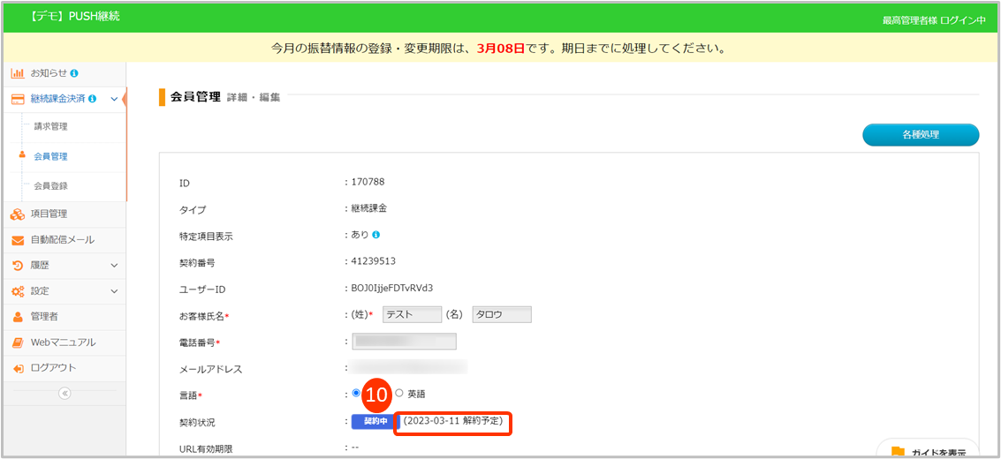Click the ログアウト exit icon

[18, 368]
